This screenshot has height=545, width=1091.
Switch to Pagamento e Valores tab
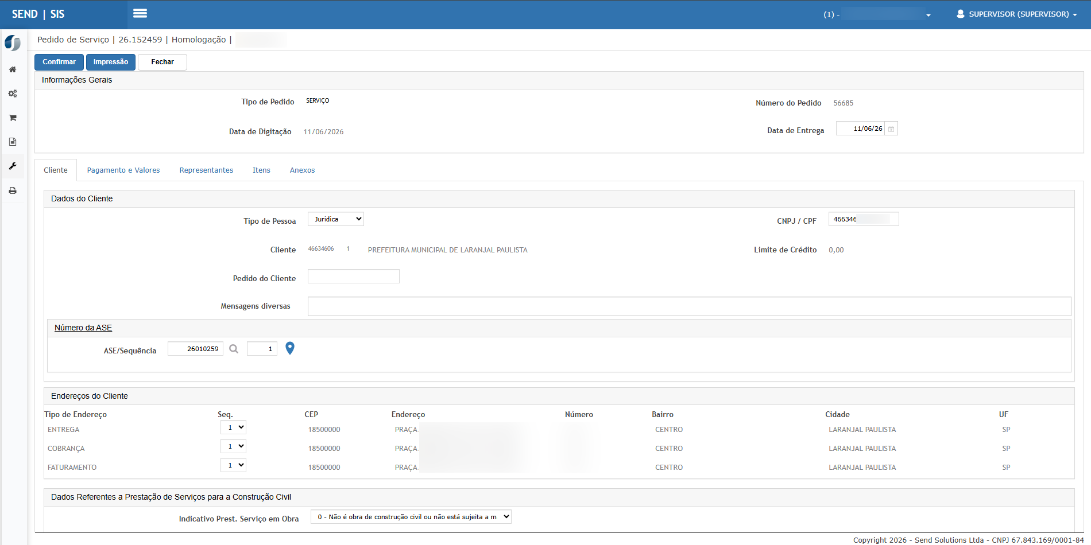point(123,170)
